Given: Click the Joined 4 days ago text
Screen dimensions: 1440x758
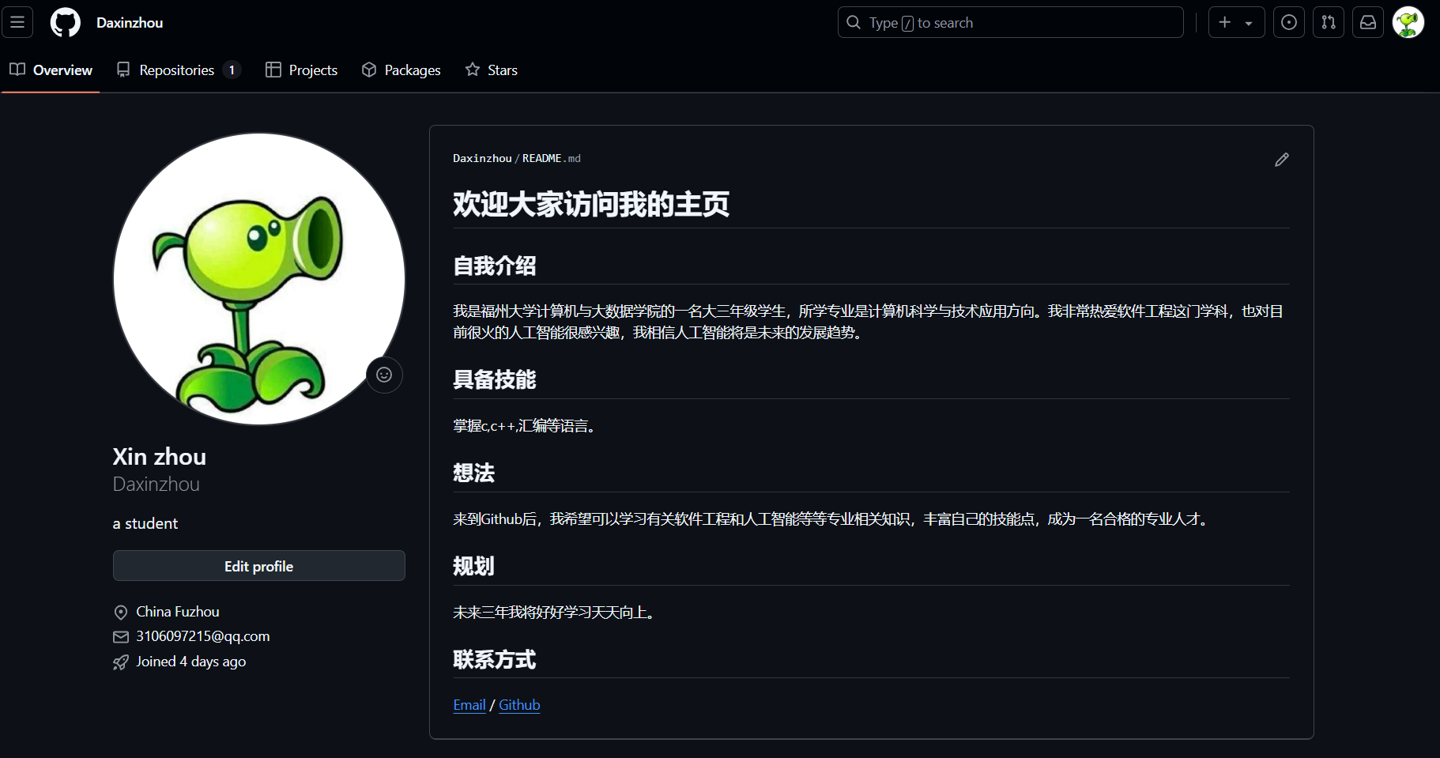Looking at the screenshot, I should point(191,662).
